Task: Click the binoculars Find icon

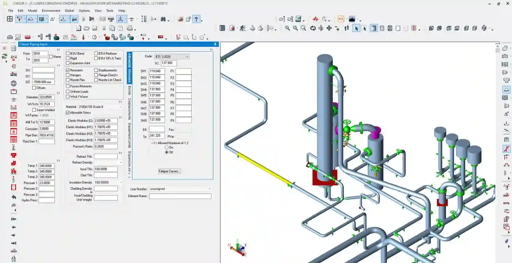Action: (x=163, y=19)
